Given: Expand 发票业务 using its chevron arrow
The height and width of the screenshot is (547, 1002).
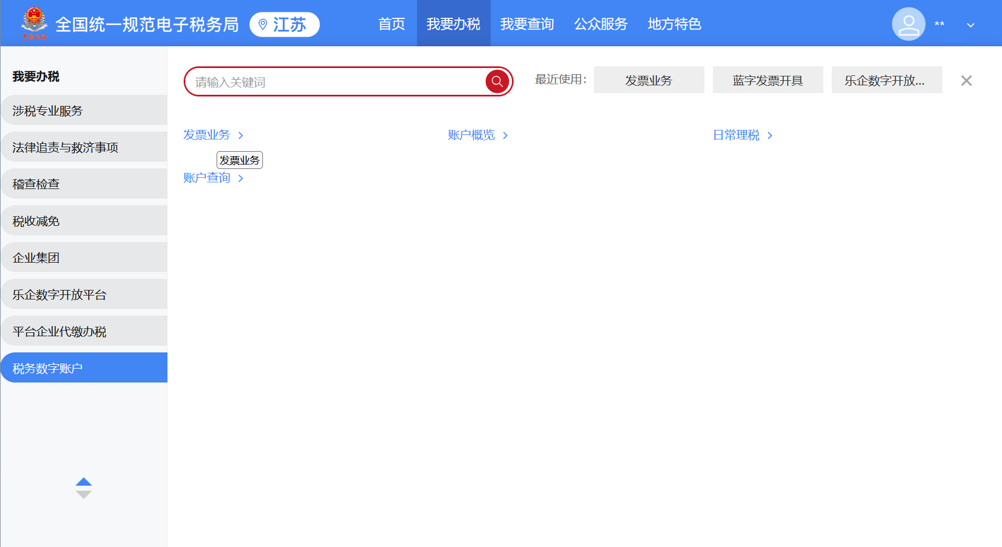Looking at the screenshot, I should 241,135.
